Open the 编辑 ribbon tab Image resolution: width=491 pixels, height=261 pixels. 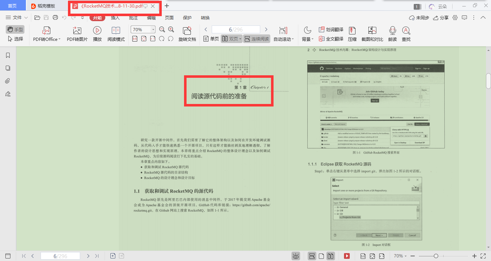[x=151, y=18]
